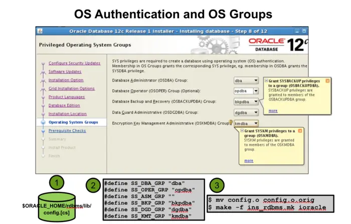Click the Finish step label

click(x=54, y=156)
